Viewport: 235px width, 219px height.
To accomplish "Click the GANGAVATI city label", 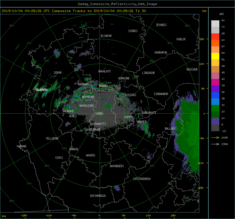I will [149, 113].
